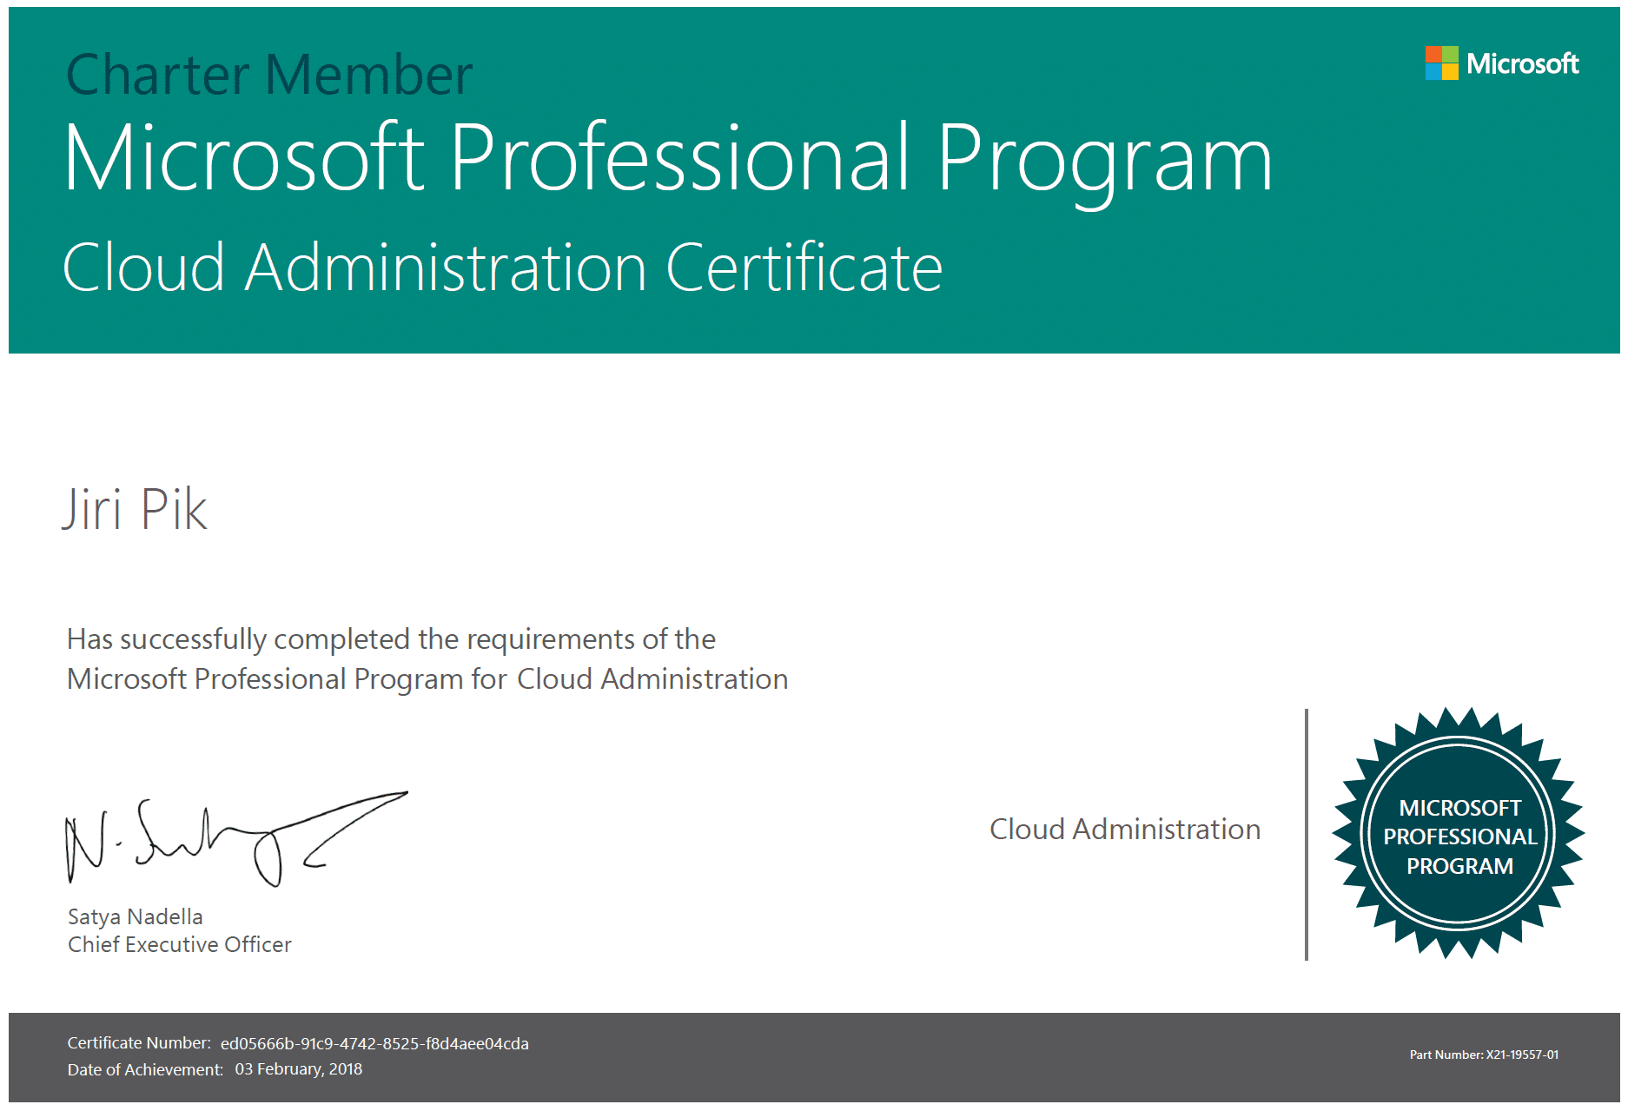Click the 'Date of Achievement:' label
This screenshot has height=1111, width=1628.
click(x=145, y=1070)
